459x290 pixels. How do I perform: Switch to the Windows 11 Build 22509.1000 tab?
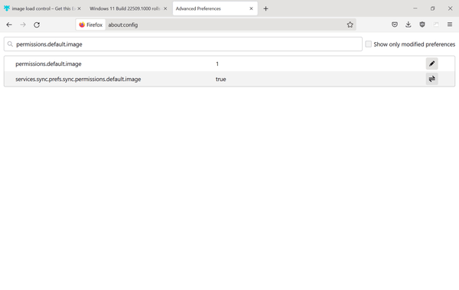pyautogui.click(x=128, y=8)
